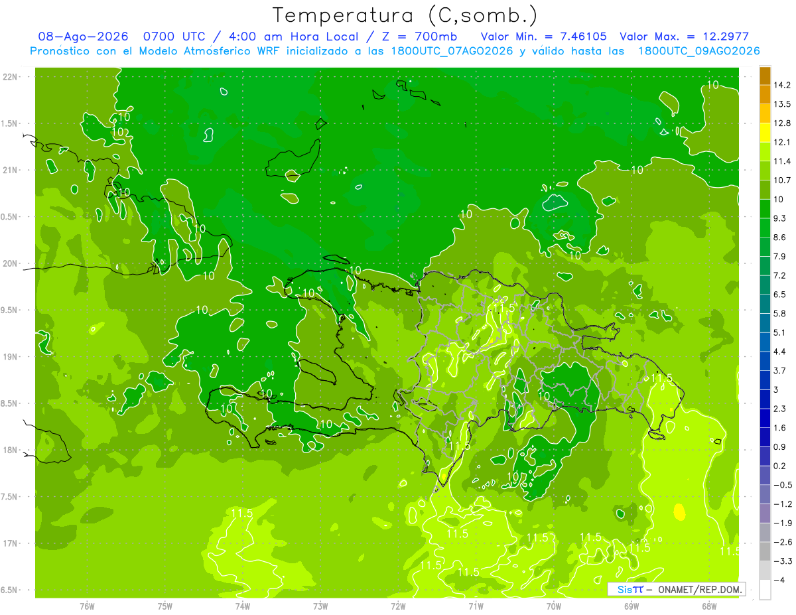Pick the orange swatch between 14.2 and 13.5
This screenshot has height=615, width=796.
point(765,95)
